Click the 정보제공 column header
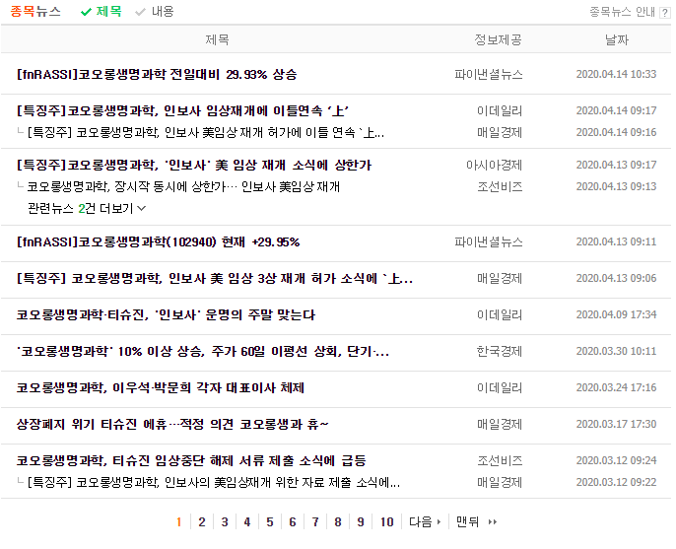The height and width of the screenshot is (549, 676). click(499, 40)
